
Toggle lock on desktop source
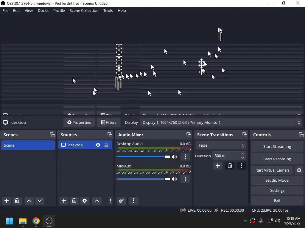[x=106, y=145]
